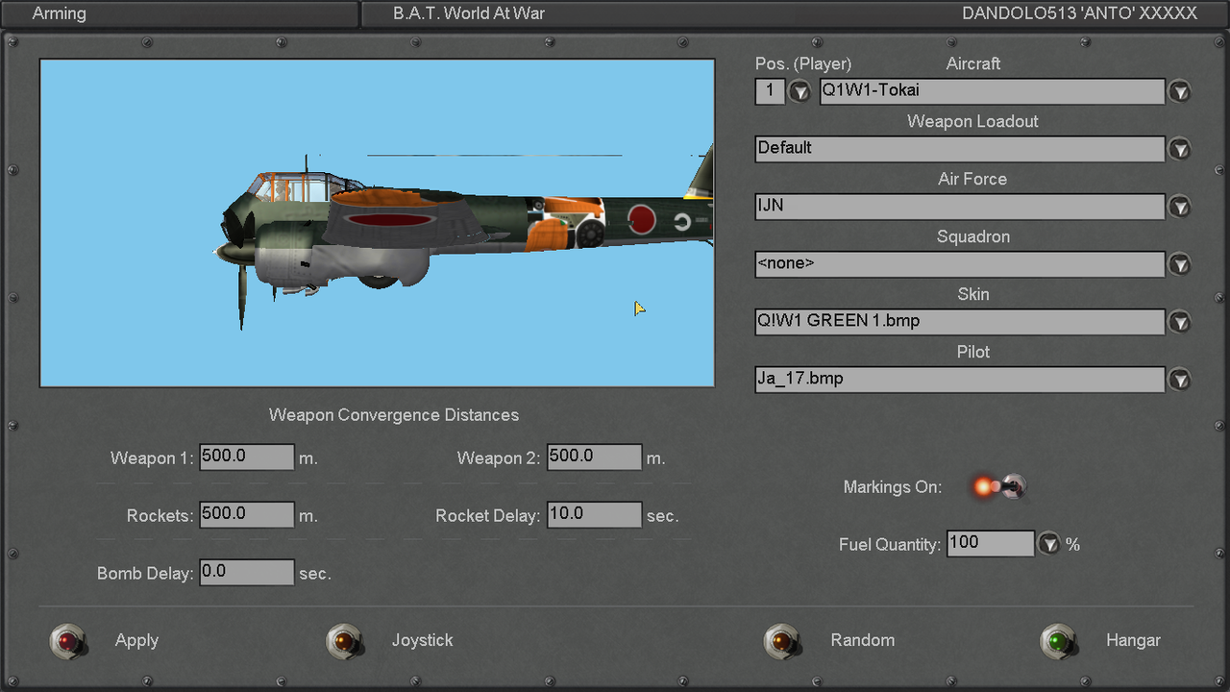Click the Fuel Quantity value field
1230x692 pixels.
[991, 543]
